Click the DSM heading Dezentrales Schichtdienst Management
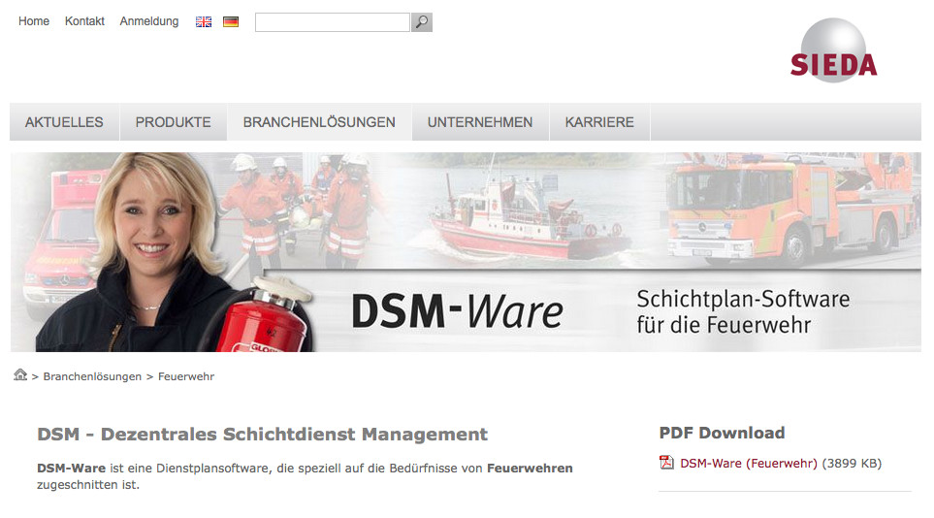This screenshot has height=518, width=934. [x=263, y=434]
